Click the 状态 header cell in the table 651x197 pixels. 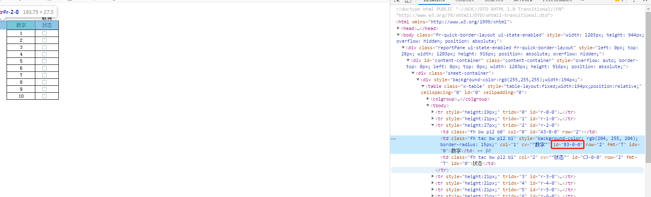click(47, 25)
